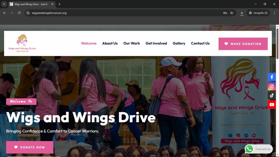Open the Gallery page link
Viewport: 279px width, 157px height.
coord(179,43)
